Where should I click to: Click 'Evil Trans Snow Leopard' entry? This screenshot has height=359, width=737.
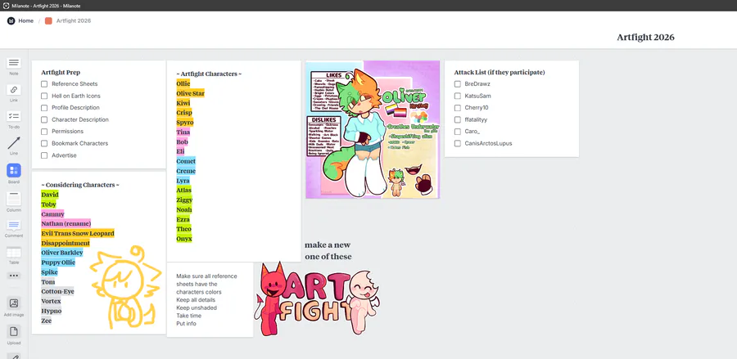[x=78, y=233]
